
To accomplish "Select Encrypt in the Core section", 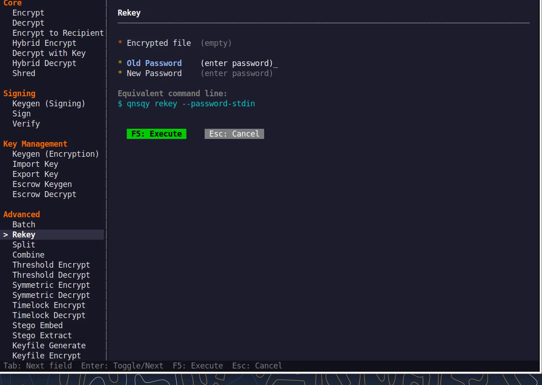I will [x=28, y=13].
